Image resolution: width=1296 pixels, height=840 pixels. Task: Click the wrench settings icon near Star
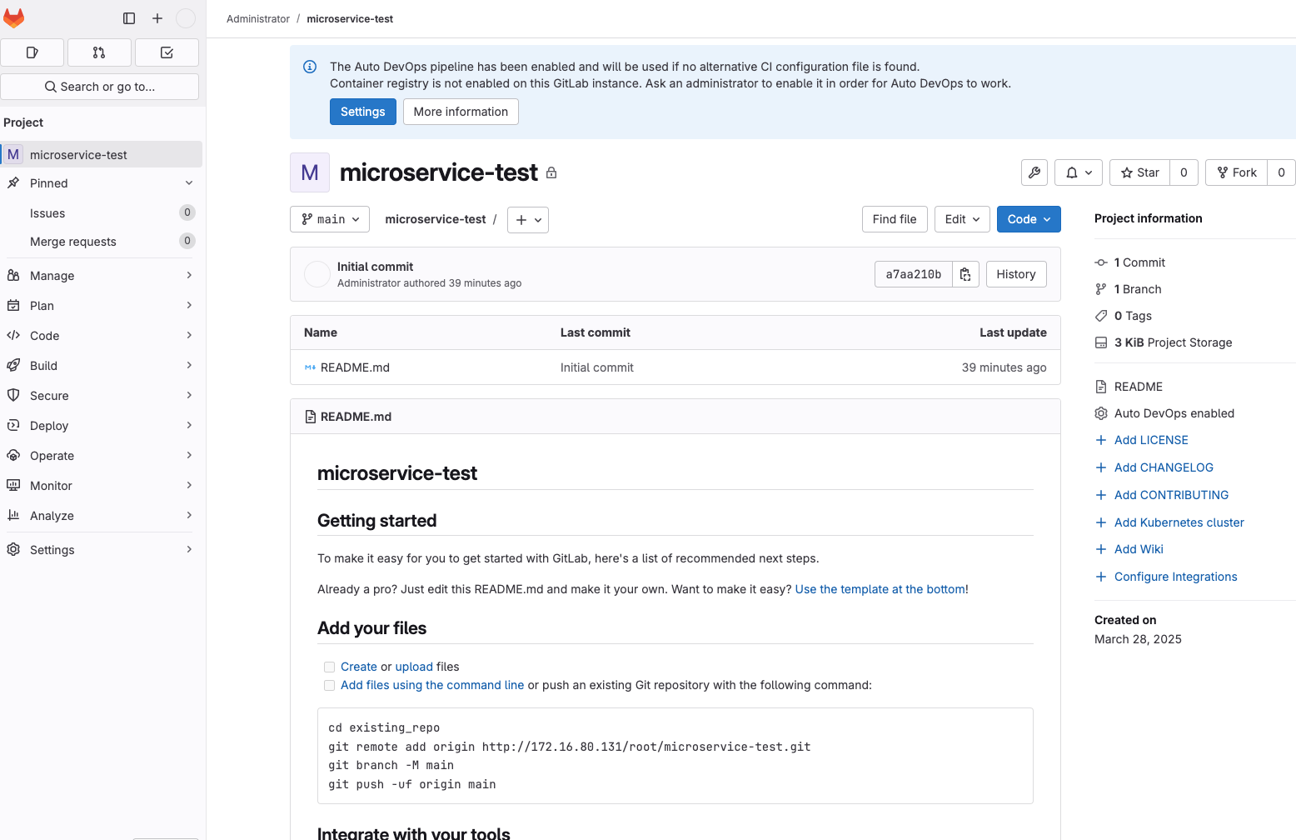click(1034, 172)
